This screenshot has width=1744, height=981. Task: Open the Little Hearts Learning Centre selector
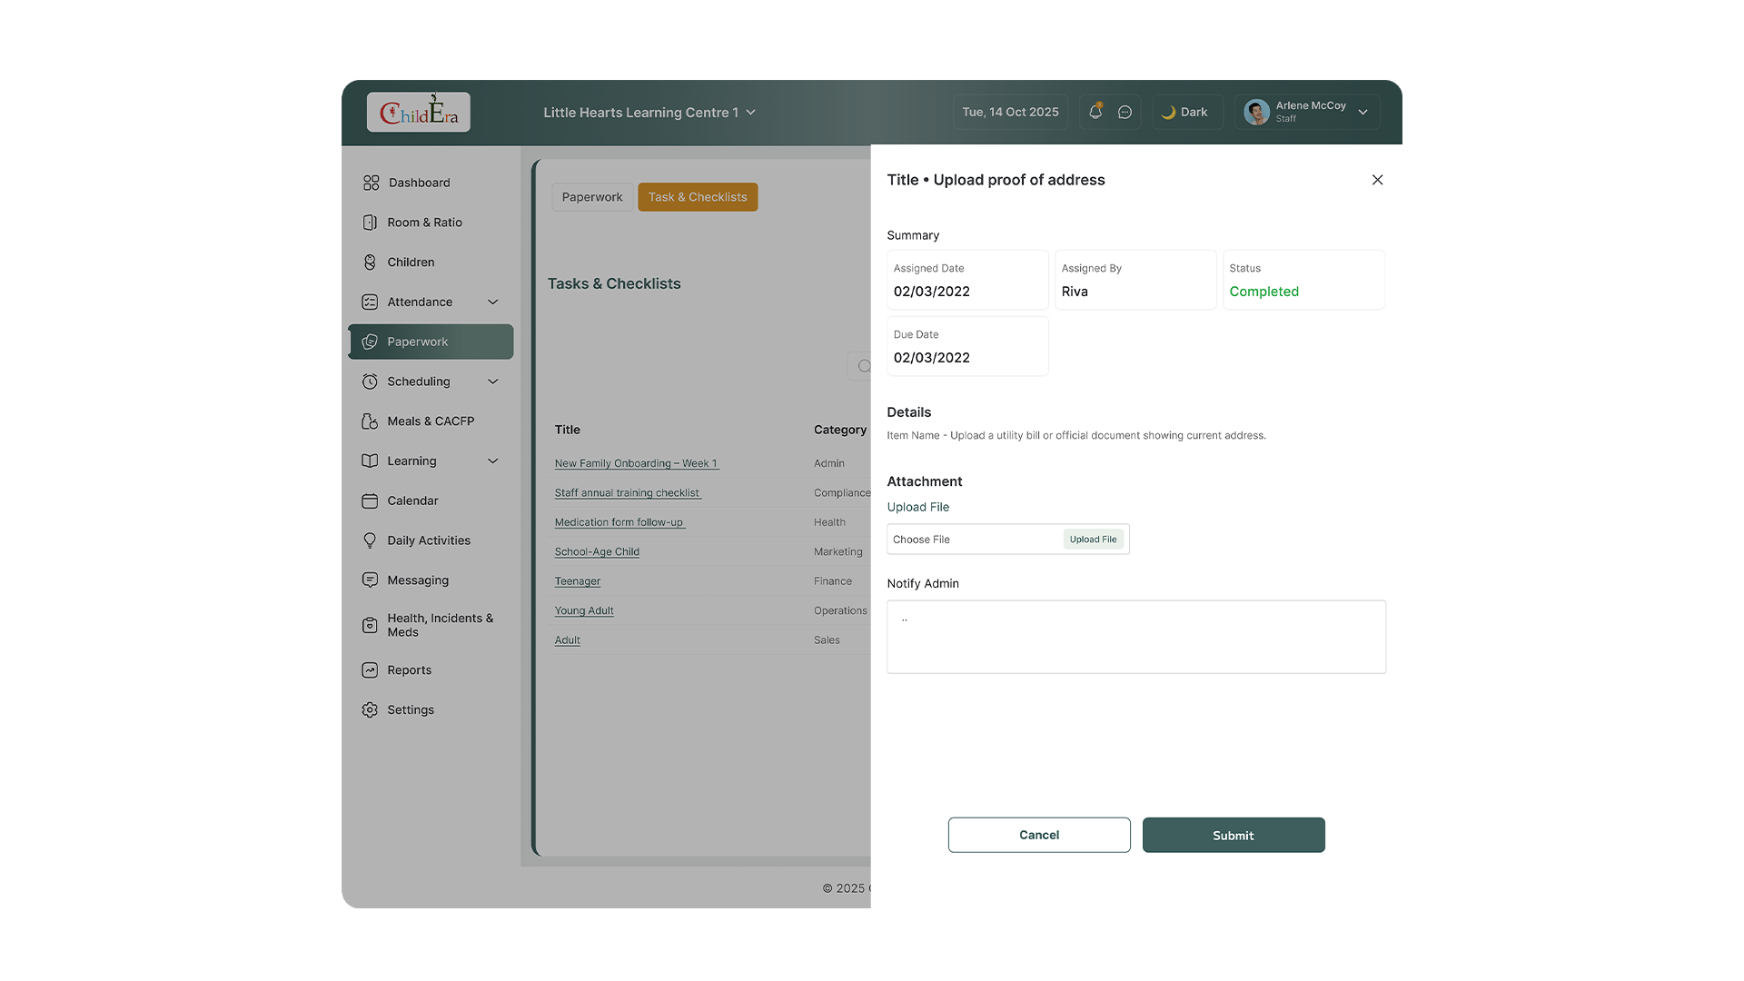[649, 113]
